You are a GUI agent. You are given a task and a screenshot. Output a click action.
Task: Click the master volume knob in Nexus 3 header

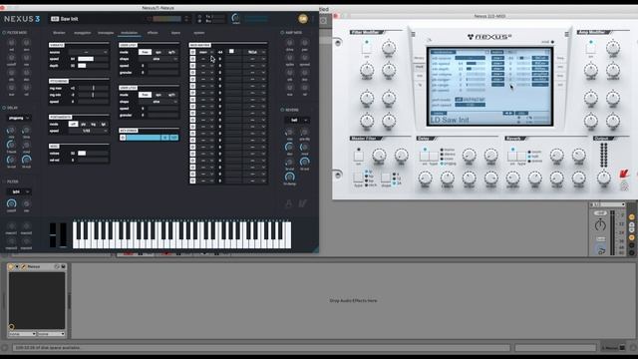[x=235, y=18]
